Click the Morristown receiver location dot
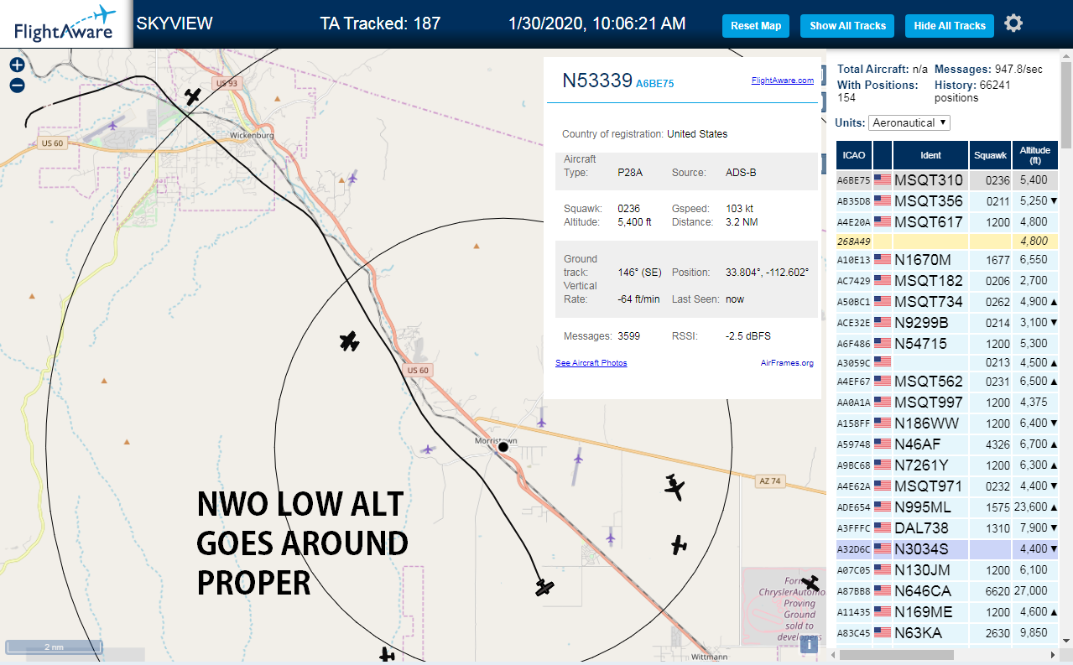The height and width of the screenshot is (665, 1073). tap(503, 447)
